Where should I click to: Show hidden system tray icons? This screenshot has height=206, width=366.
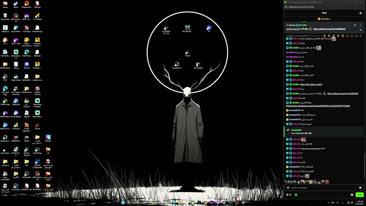328,203
